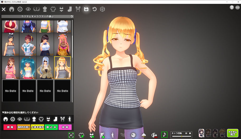The image size is (241, 139).
Task: Open the hair category in top toolbar
Action: click(x=12, y=9)
